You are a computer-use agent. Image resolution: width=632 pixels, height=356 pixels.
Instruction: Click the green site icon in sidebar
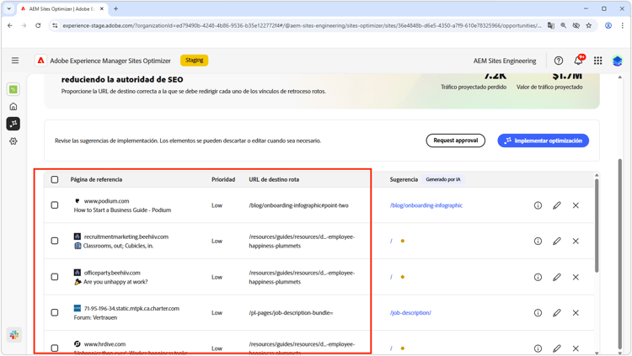(x=13, y=89)
